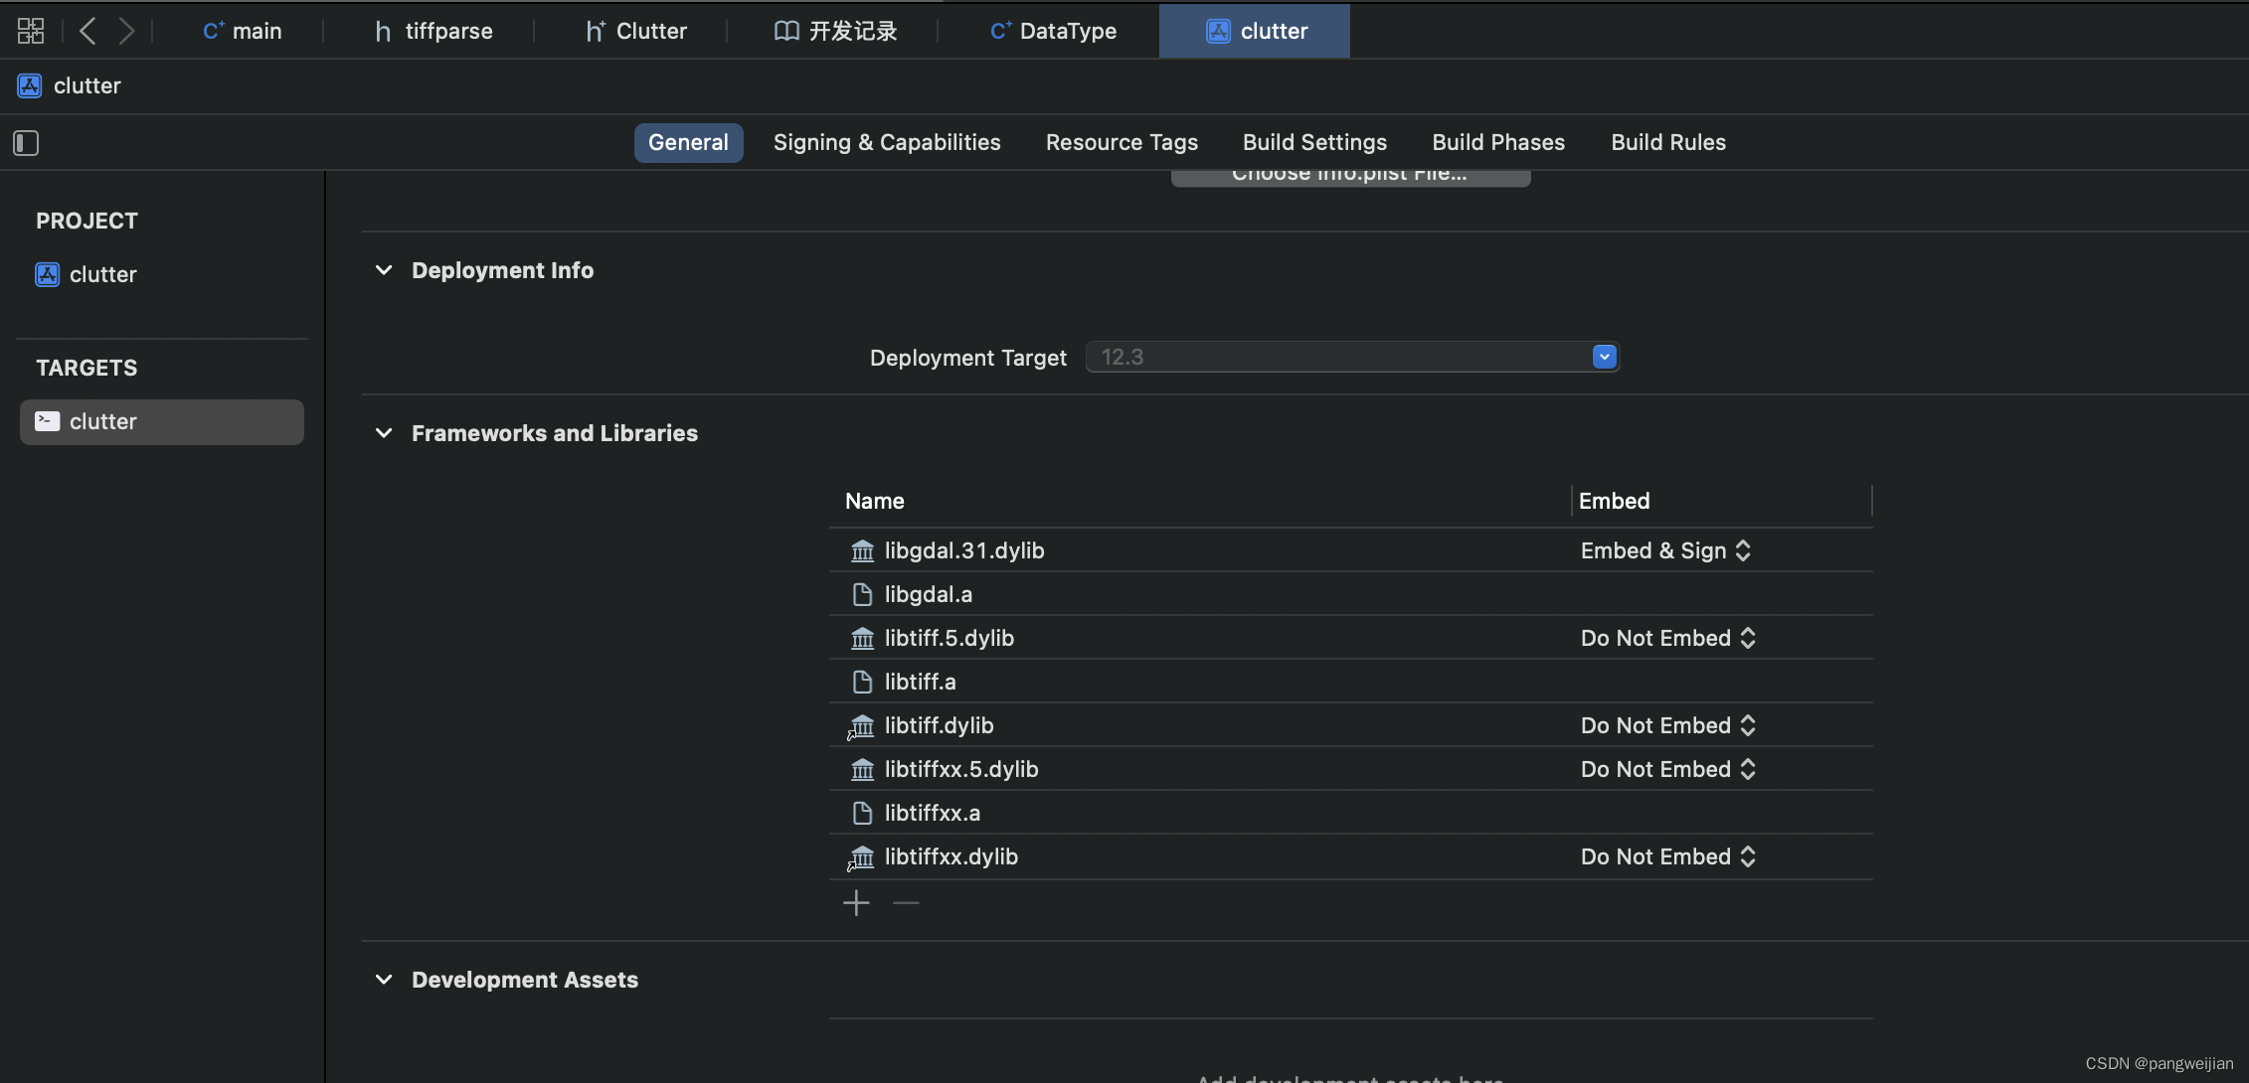Go back with the left navigation arrow
The height and width of the screenshot is (1083, 2249).
tap(87, 31)
